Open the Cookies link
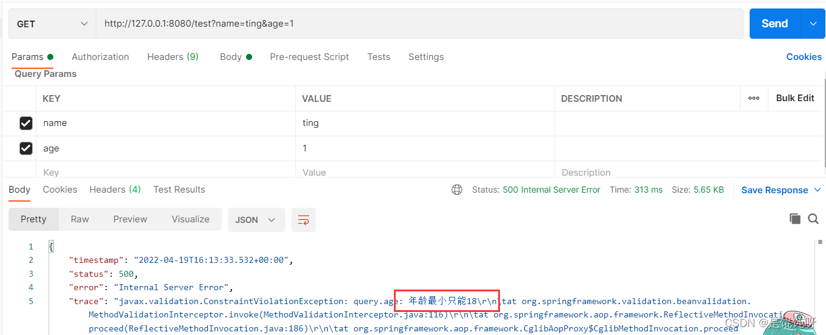The height and width of the screenshot is (335, 826). tap(804, 57)
